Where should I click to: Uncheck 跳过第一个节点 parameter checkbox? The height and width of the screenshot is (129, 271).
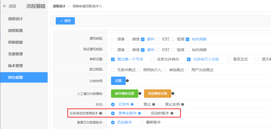113,59
